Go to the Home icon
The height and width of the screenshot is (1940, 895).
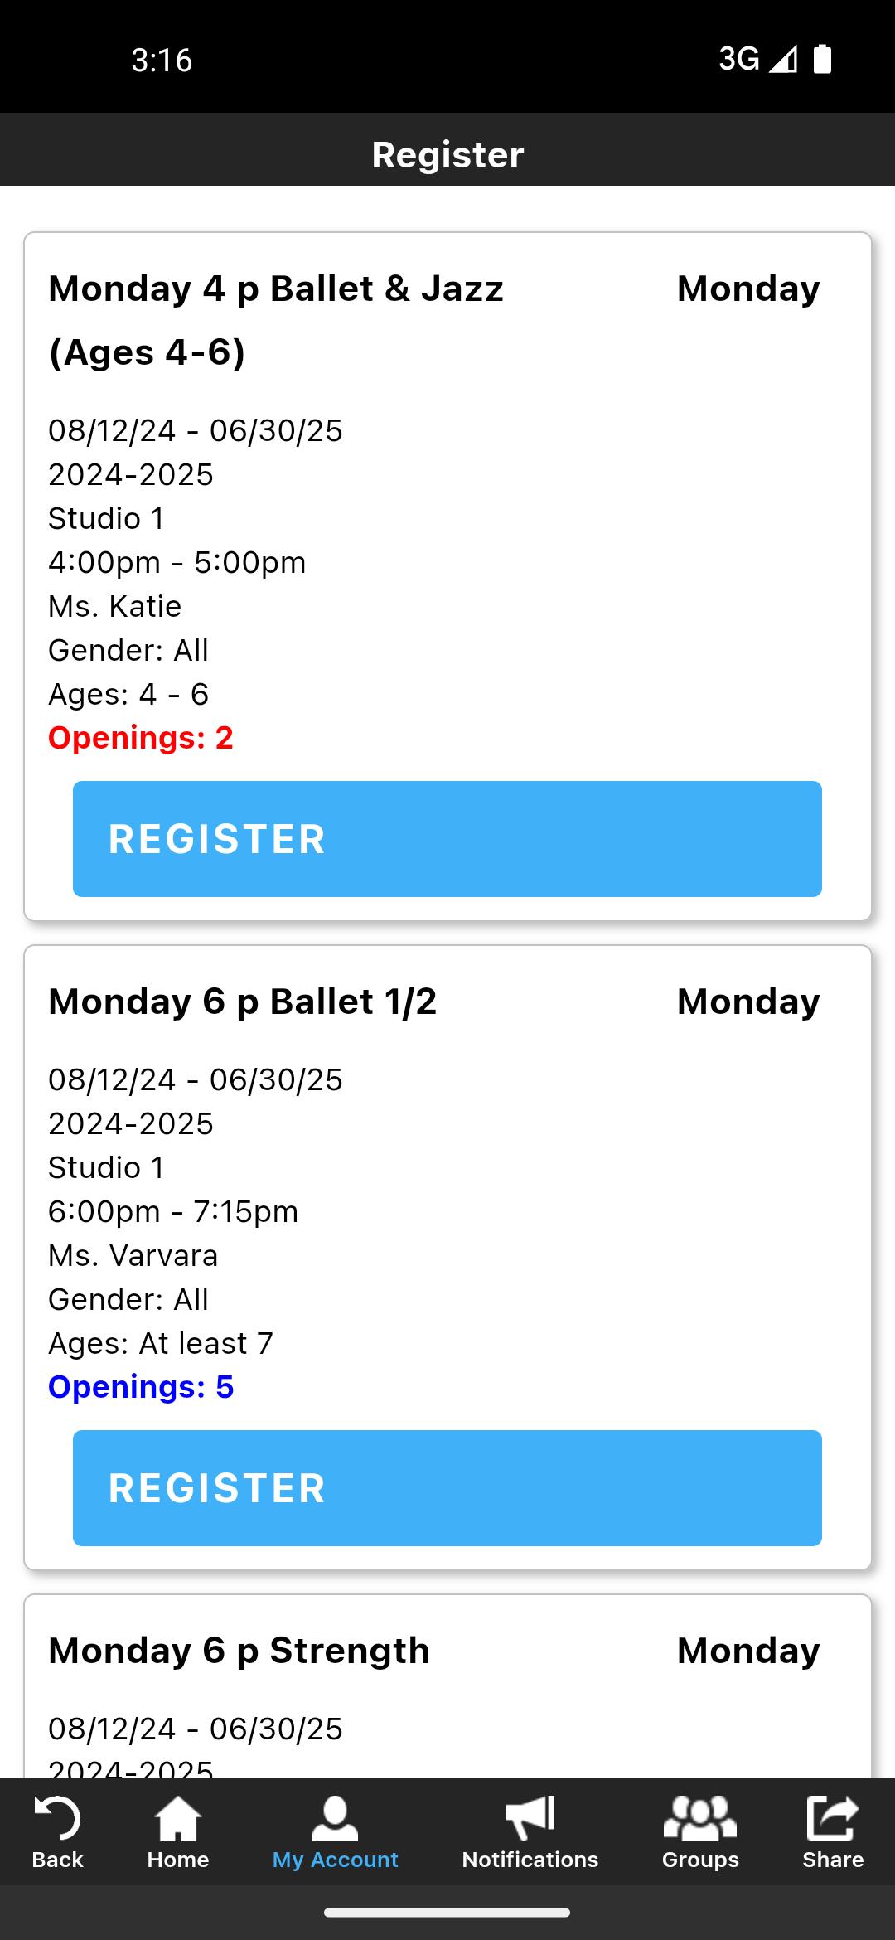pyautogui.click(x=177, y=1819)
